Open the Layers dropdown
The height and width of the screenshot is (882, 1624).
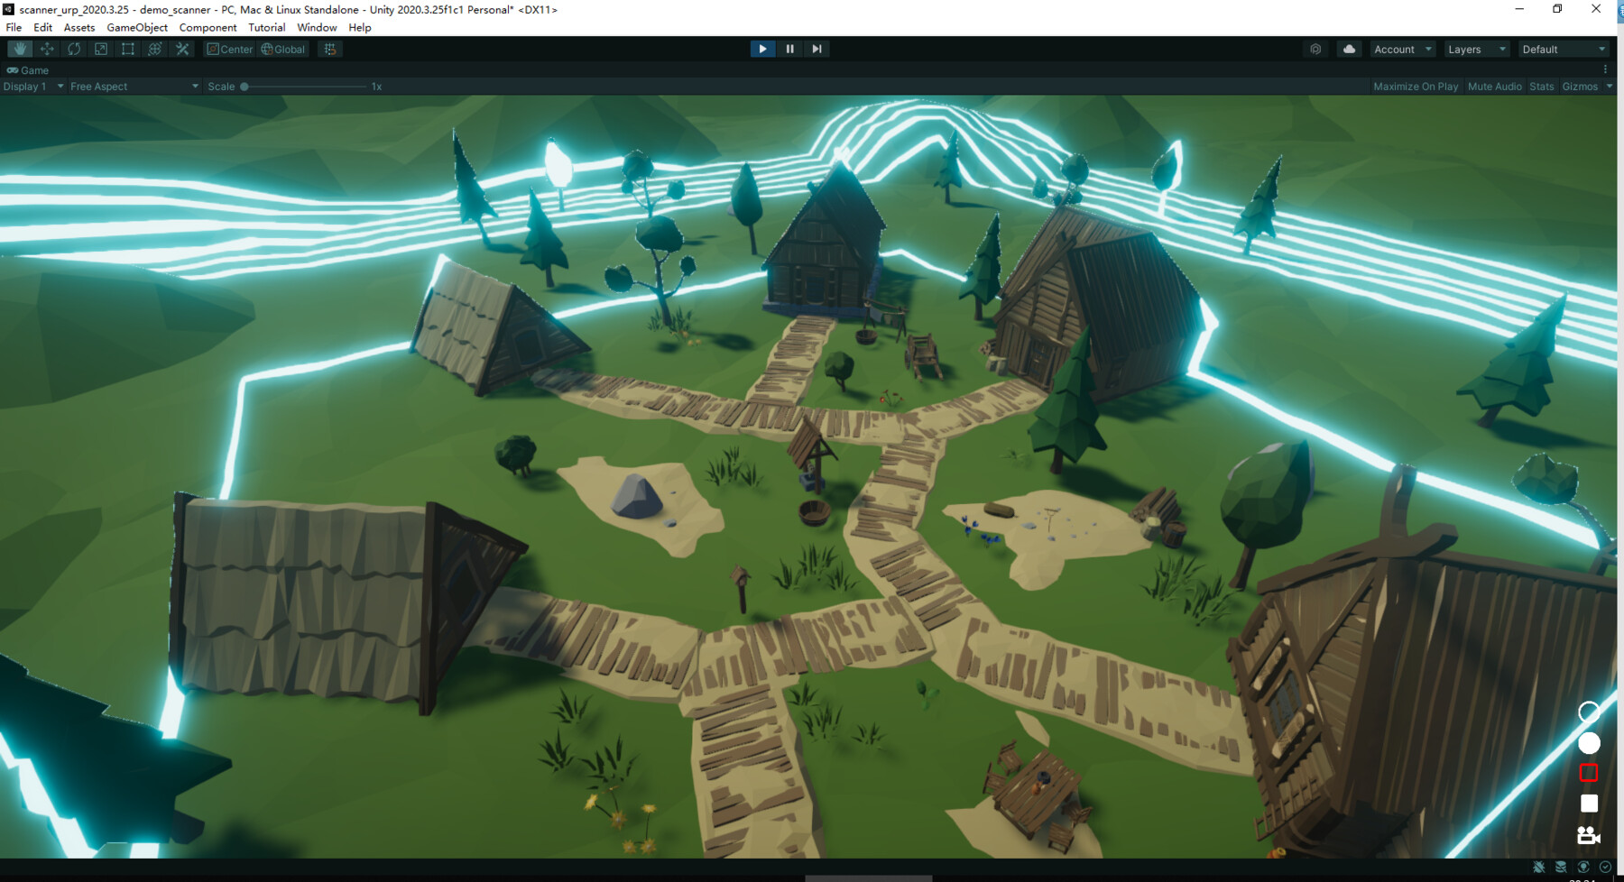[1474, 49]
